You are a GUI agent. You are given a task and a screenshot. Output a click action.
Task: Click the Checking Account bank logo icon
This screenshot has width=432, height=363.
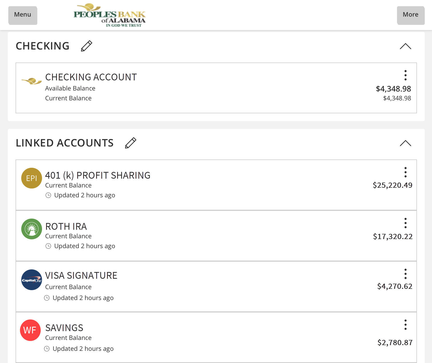point(32,81)
